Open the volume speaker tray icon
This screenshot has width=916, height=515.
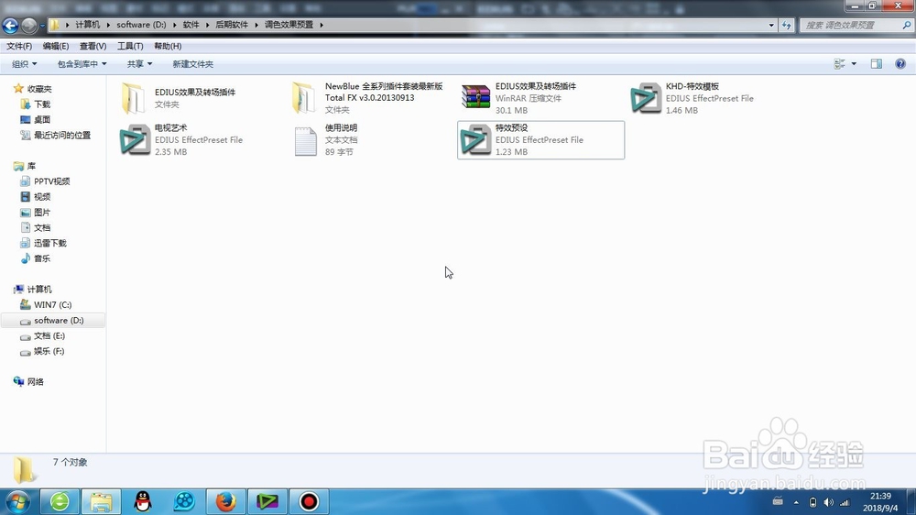coord(828,502)
